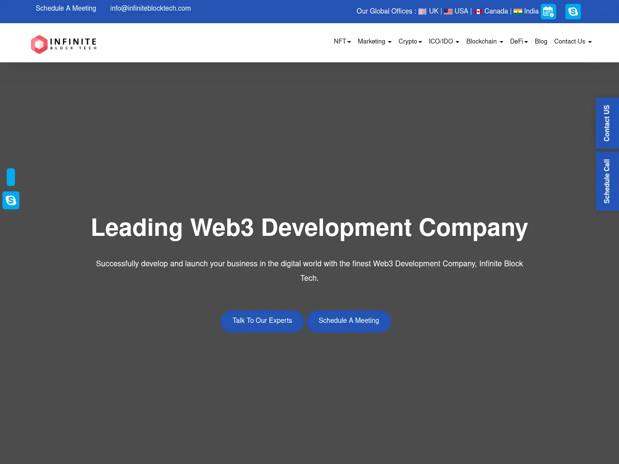Select the USA office flag
This screenshot has width=619, height=464.
point(448,12)
